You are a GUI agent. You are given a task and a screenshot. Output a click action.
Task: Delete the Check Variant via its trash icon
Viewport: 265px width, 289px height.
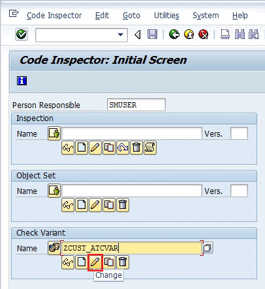coord(123,262)
